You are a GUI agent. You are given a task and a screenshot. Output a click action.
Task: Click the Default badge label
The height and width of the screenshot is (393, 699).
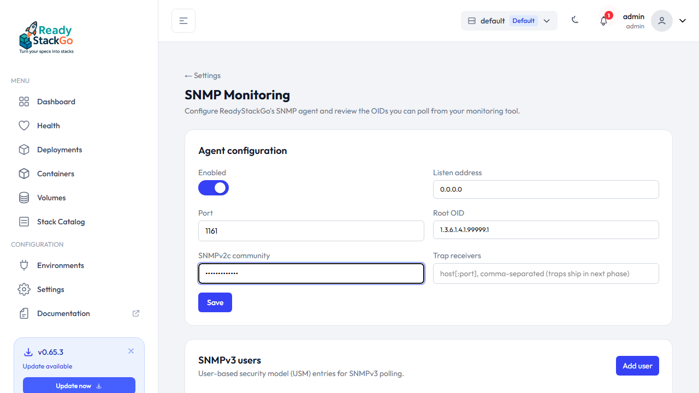coord(524,21)
